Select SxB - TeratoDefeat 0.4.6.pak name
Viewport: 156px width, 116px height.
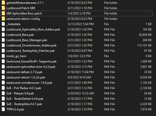(25, 99)
